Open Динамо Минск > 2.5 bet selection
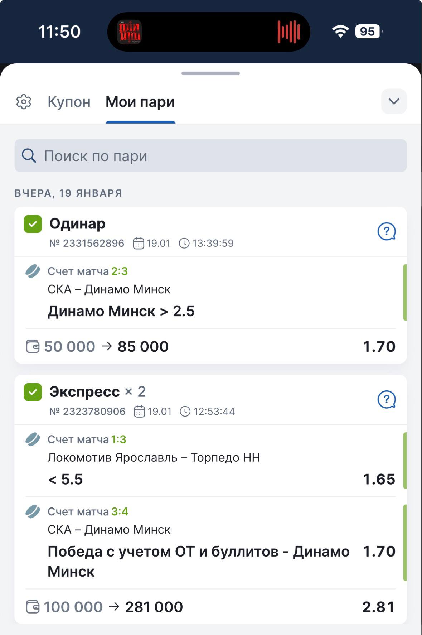Image resolution: width=422 pixels, height=635 pixels. click(121, 311)
